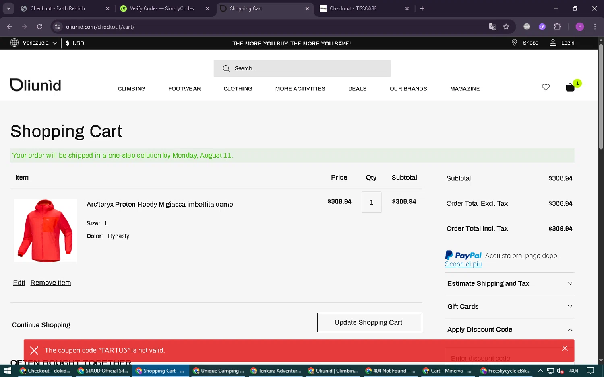Open the Extensions puzzle icon
This screenshot has width=604, height=377.
click(557, 27)
